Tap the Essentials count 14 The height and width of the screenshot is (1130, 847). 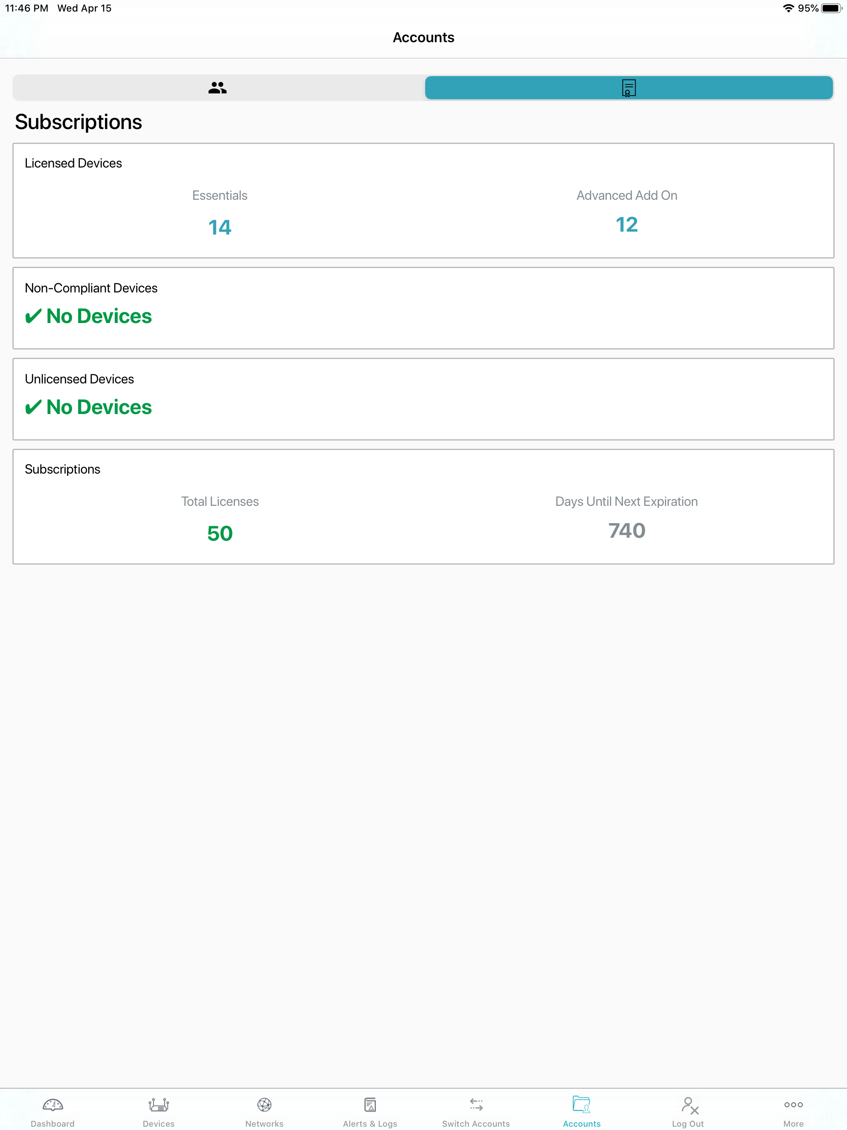(x=220, y=227)
